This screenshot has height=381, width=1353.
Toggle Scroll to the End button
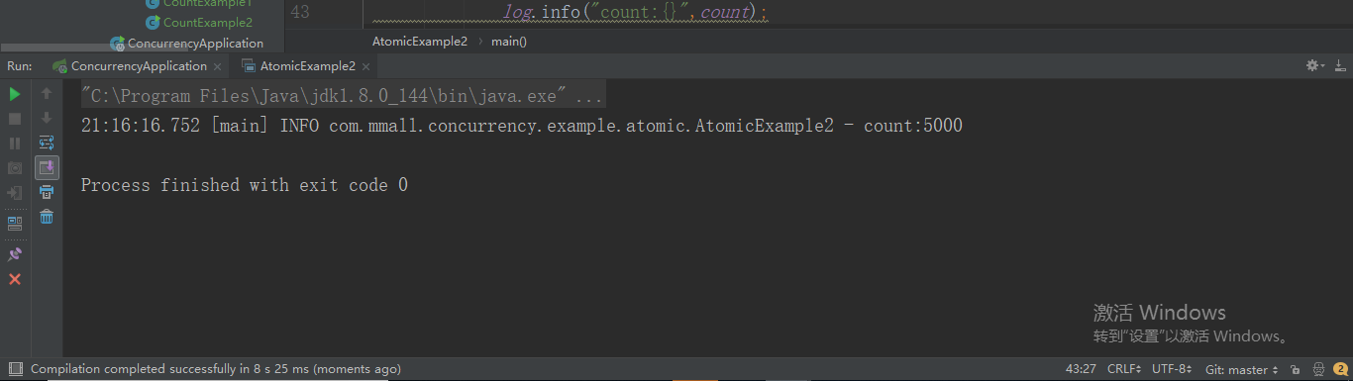[47, 168]
